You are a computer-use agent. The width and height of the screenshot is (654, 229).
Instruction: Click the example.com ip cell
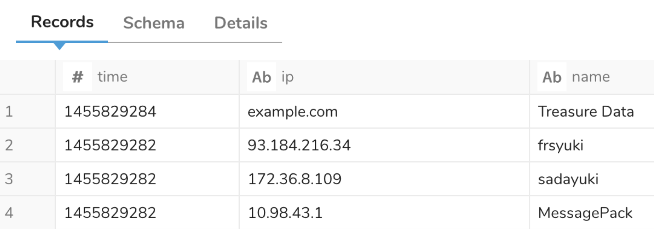click(x=293, y=112)
